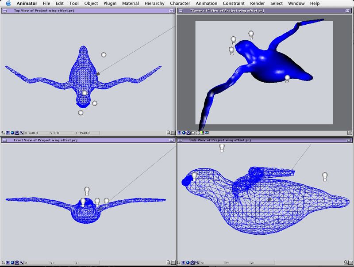This screenshot has width=354, height=267.
Task: Click the X coordinate field in Top View
Action: [37, 133]
